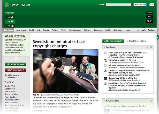Click Add a story to Newsvine link
Image resolution: width=159 pixels, height=114 pixels.
coord(13,76)
